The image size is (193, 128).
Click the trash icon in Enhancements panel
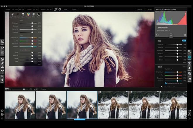coord(185,35)
